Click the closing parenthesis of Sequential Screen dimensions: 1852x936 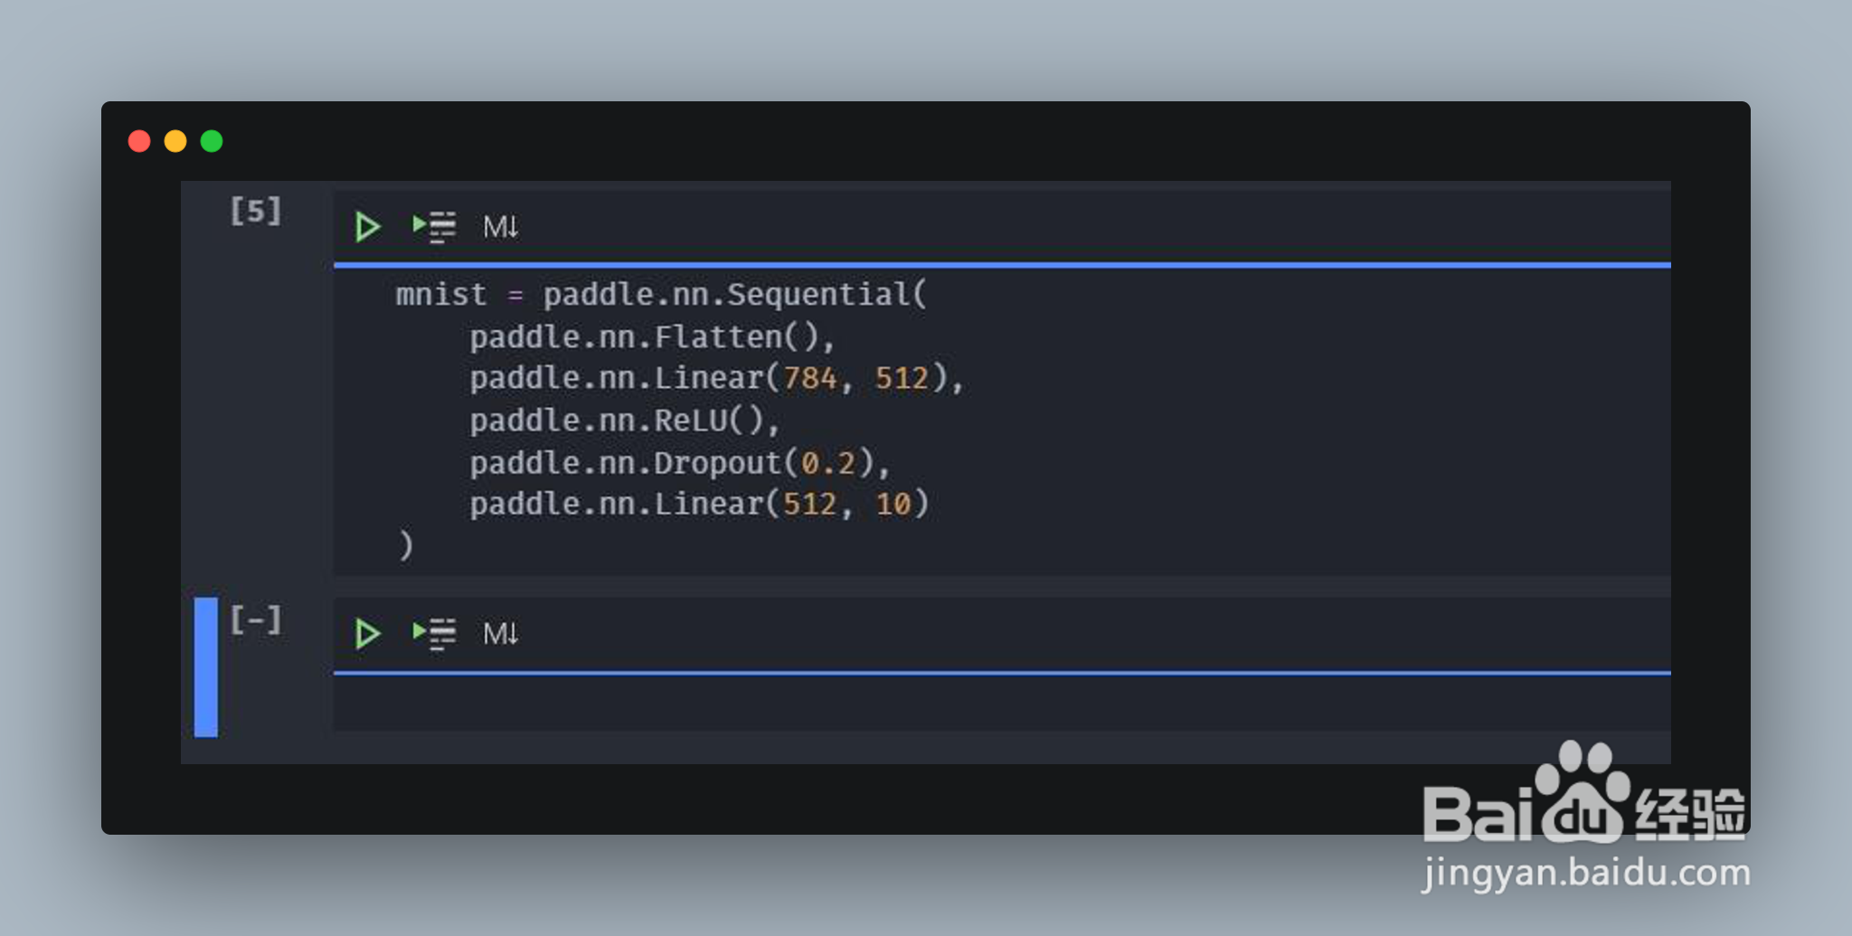[x=406, y=545]
